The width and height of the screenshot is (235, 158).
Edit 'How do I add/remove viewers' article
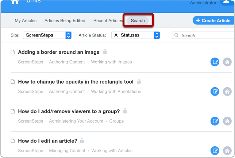pyautogui.click(x=215, y=121)
